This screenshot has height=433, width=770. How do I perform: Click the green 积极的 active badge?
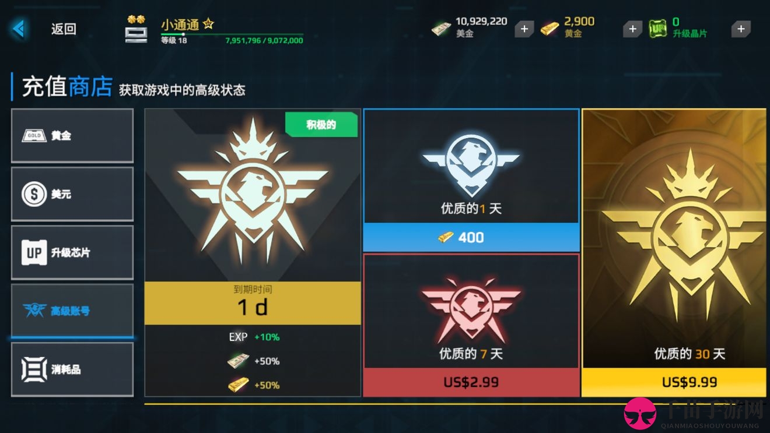[x=321, y=124]
